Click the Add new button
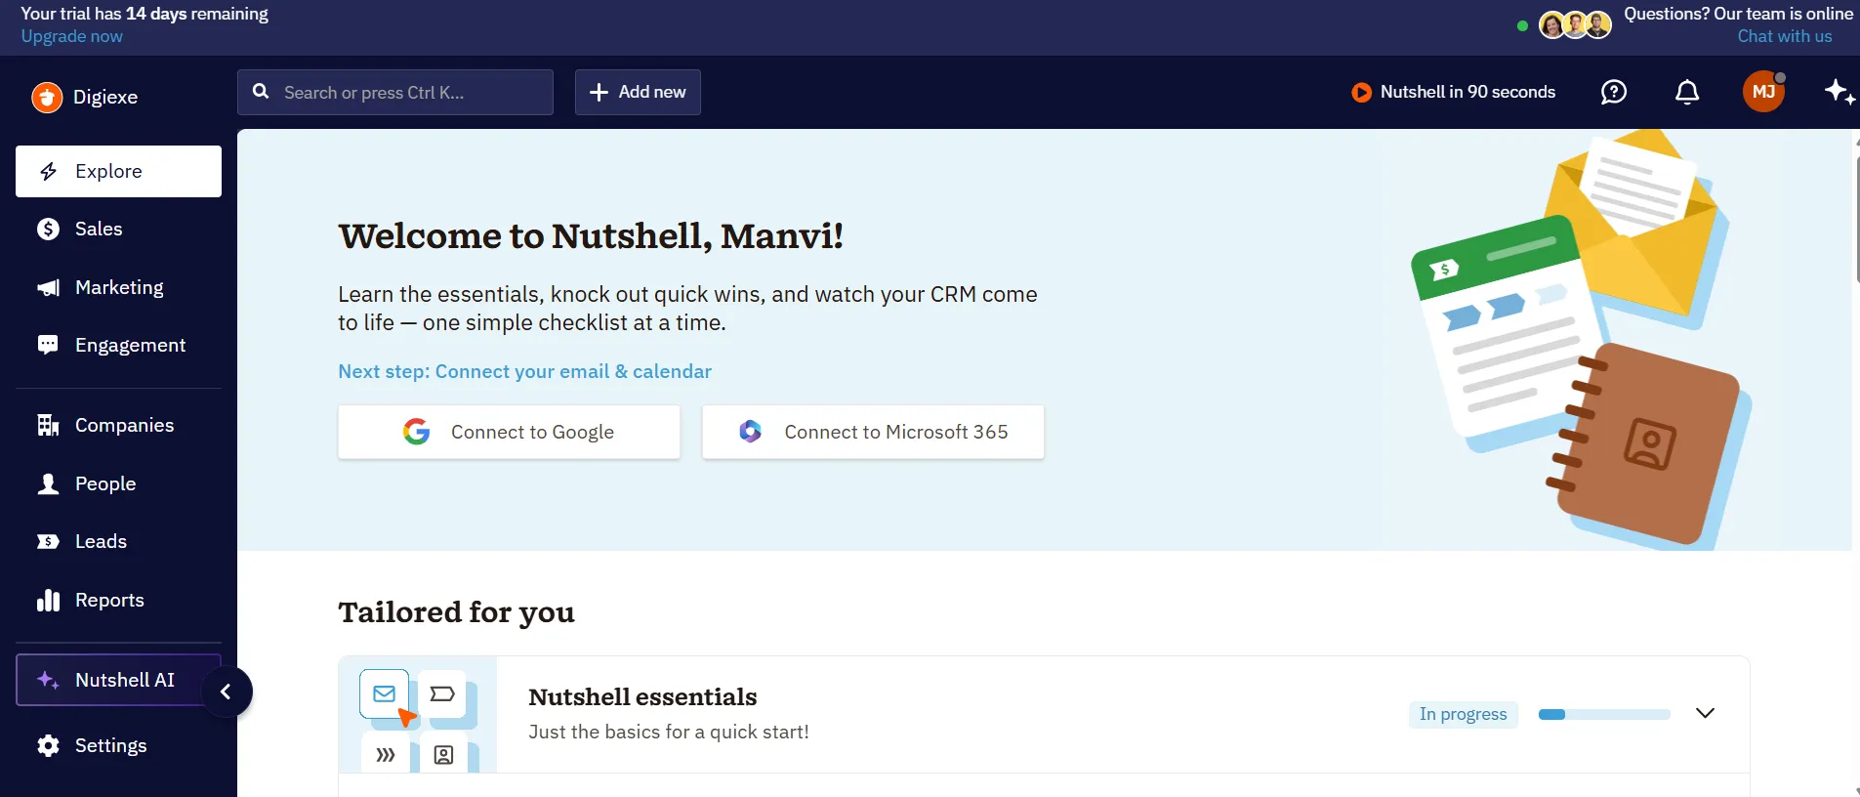The height and width of the screenshot is (797, 1860). click(638, 92)
